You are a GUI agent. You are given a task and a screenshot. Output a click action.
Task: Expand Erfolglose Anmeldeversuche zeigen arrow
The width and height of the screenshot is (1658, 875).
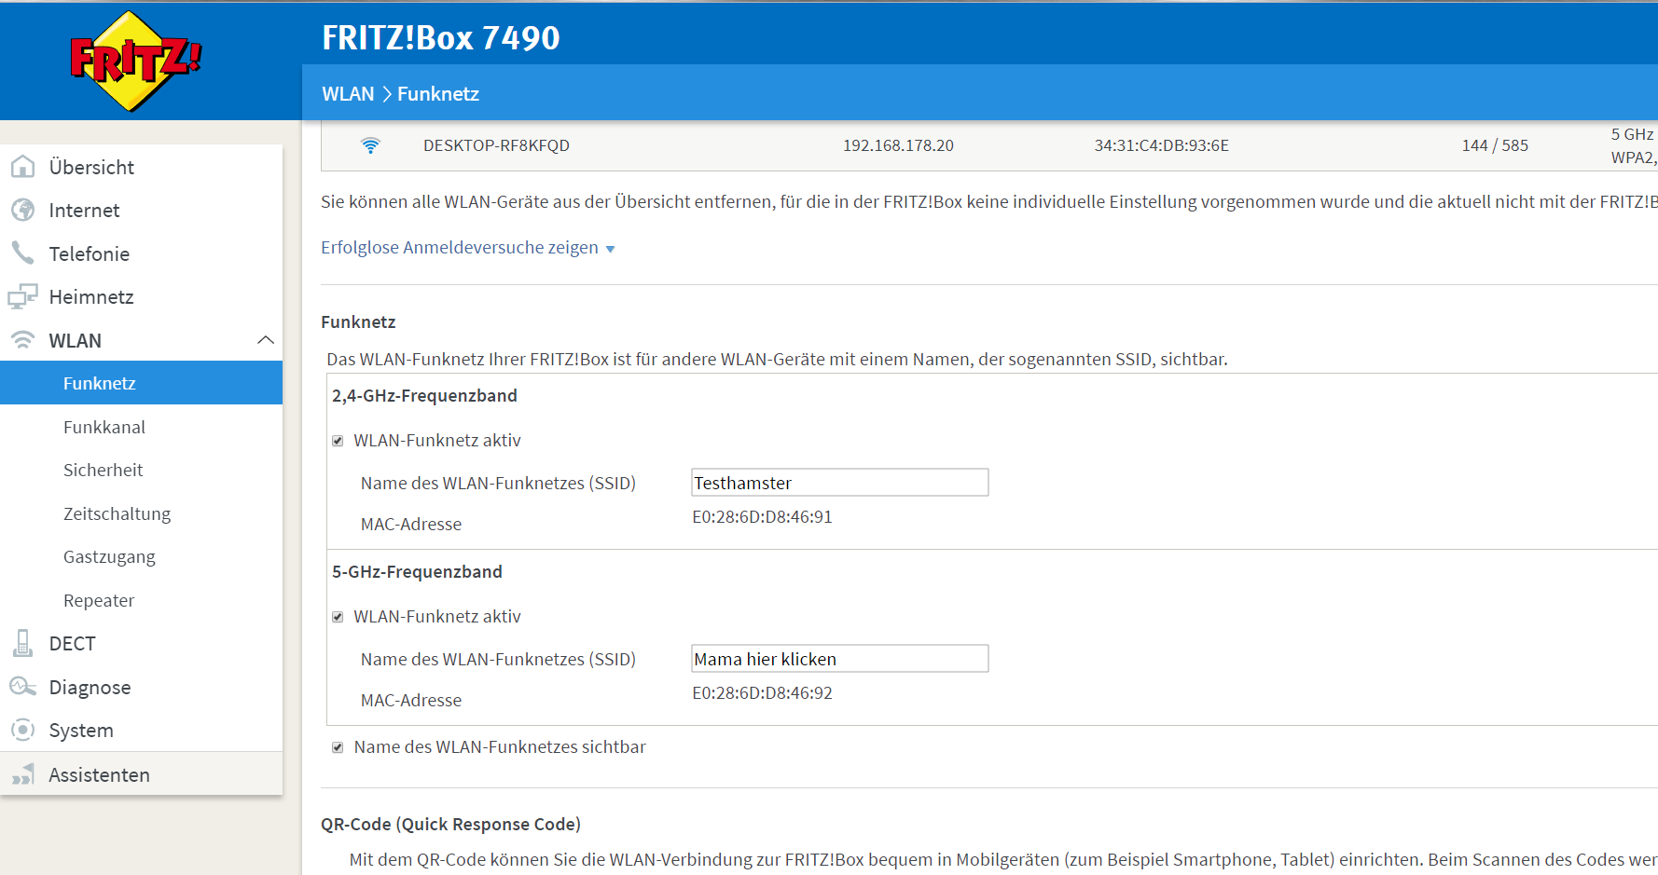coord(611,249)
